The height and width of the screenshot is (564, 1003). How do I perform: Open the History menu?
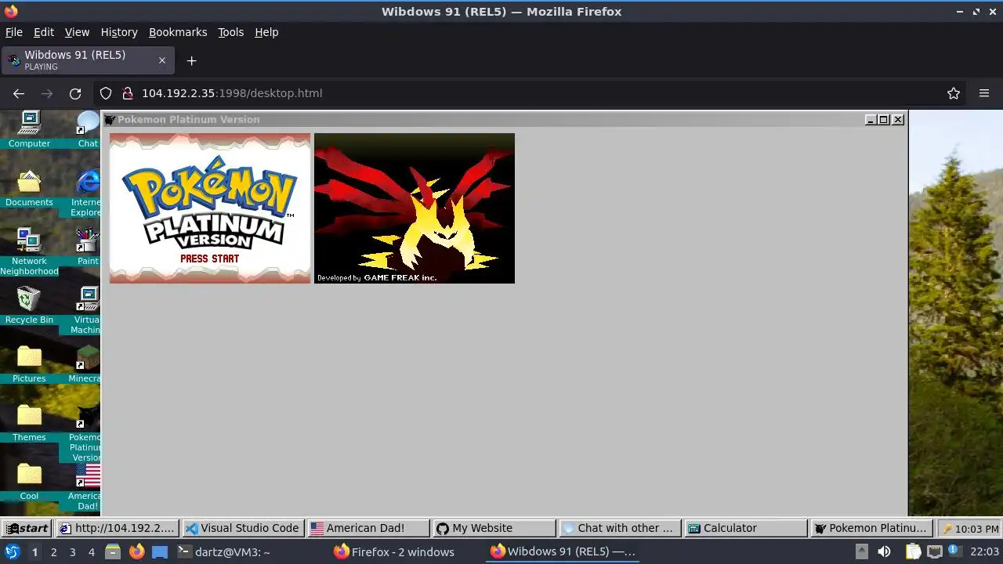tap(119, 32)
